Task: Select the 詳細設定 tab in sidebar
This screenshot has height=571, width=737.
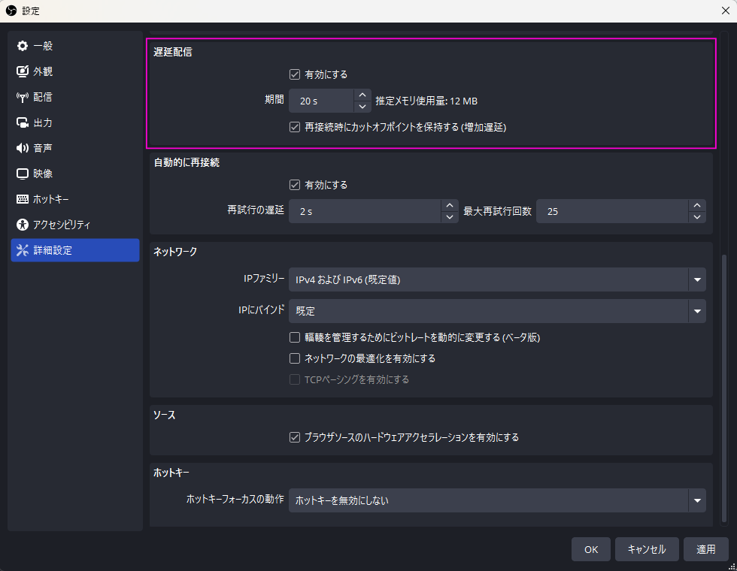Action: (x=75, y=250)
